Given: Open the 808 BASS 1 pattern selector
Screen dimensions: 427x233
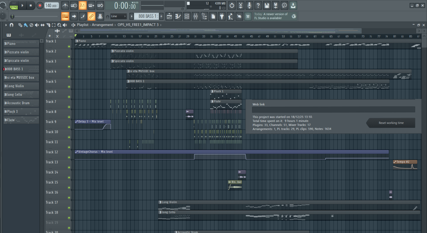Looking at the screenshot, I should 147,16.
